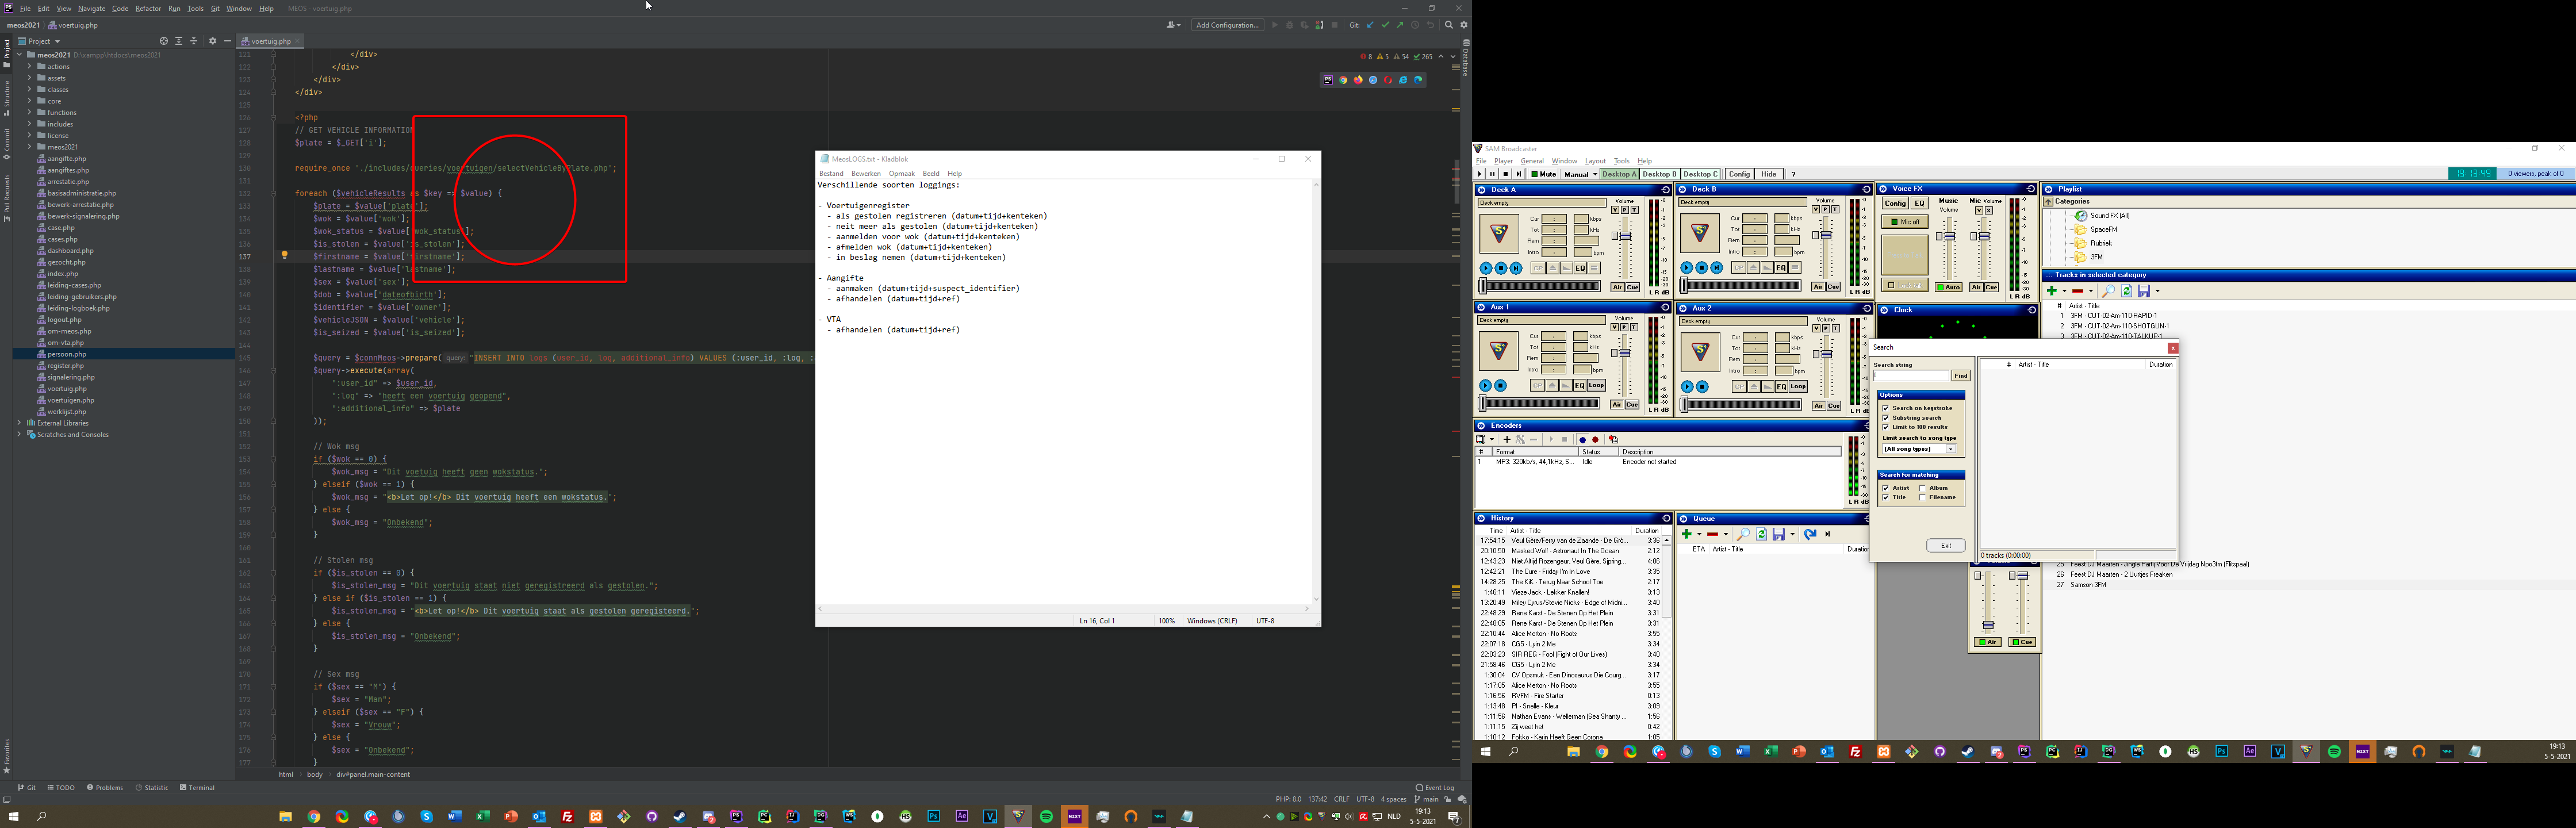The height and width of the screenshot is (828, 2576).
Task: Adjust Deck A volume slider
Action: (x=1626, y=236)
